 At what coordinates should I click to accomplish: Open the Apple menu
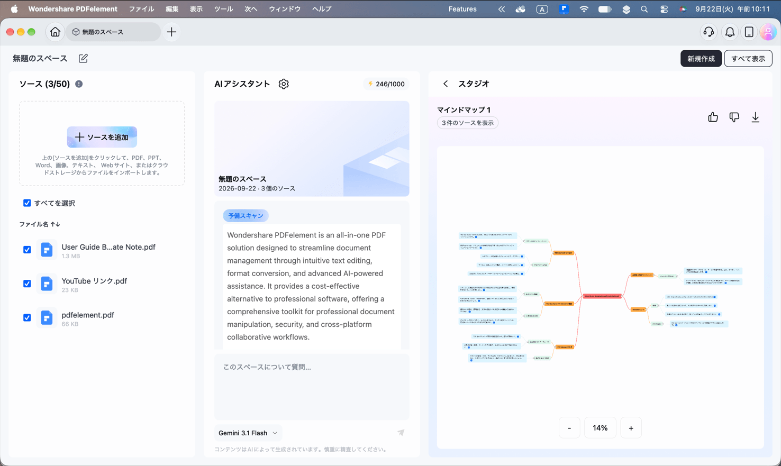click(x=14, y=9)
